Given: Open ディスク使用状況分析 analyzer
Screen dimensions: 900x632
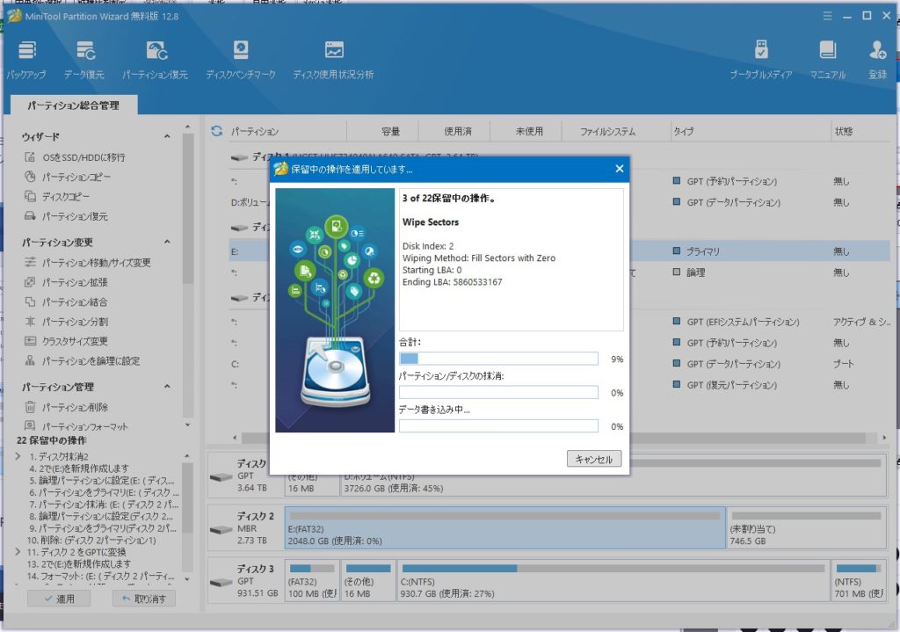Looking at the screenshot, I should pyautogui.click(x=333, y=53).
